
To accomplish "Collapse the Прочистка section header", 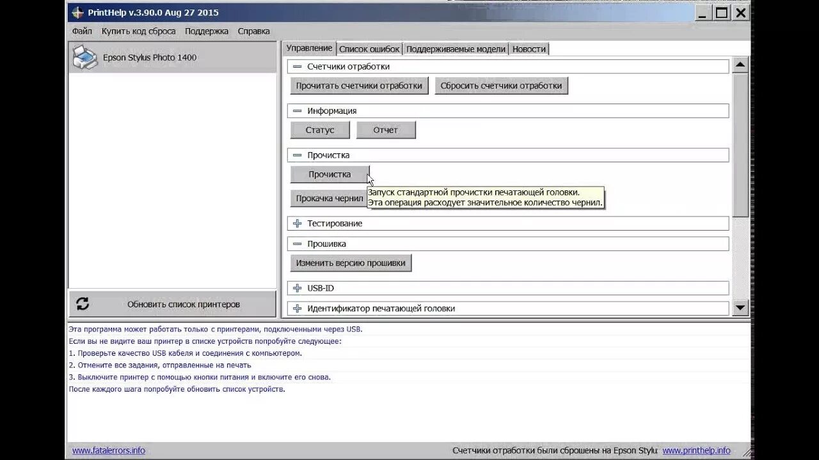I will click(297, 155).
